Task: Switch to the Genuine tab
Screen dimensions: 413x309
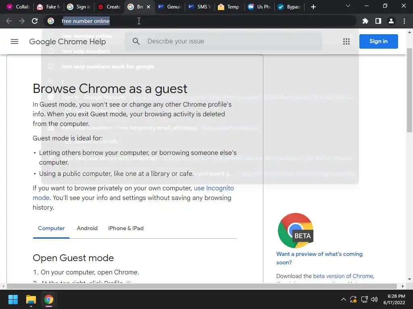Action: (x=169, y=7)
